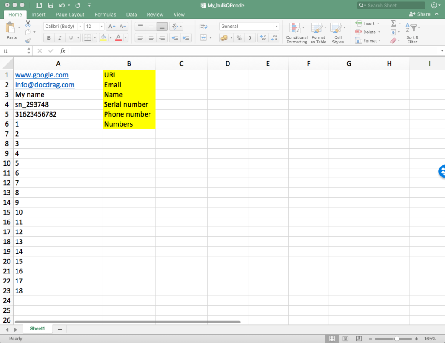Expand the General number format dropdown
The height and width of the screenshot is (343, 445).
[249, 27]
